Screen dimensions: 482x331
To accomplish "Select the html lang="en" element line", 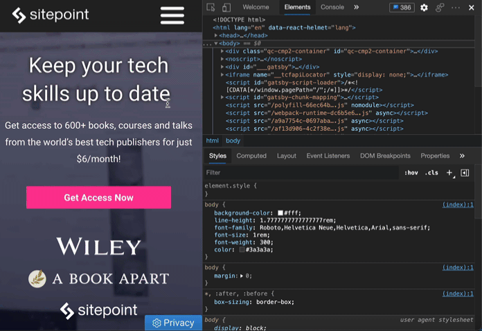I will point(284,28).
